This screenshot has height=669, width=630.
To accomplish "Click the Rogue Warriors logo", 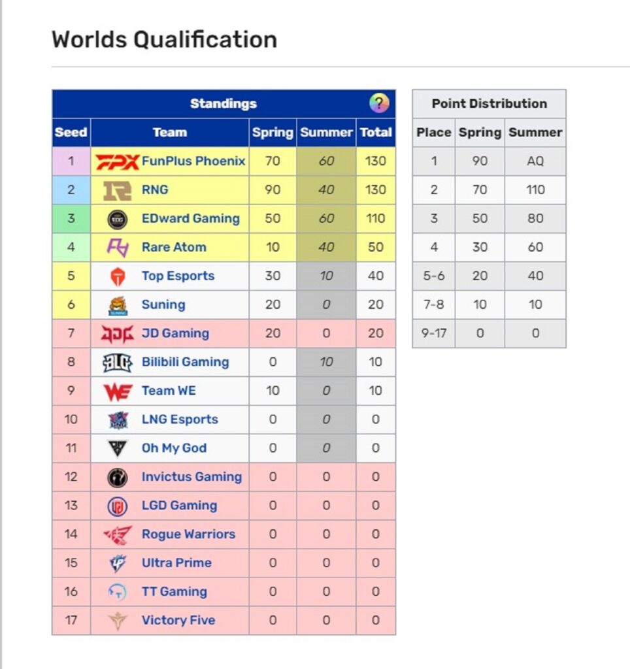I will (118, 535).
